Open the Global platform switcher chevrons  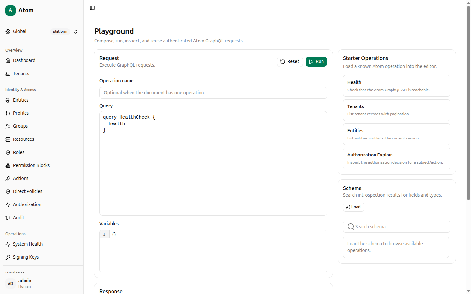[76, 32]
